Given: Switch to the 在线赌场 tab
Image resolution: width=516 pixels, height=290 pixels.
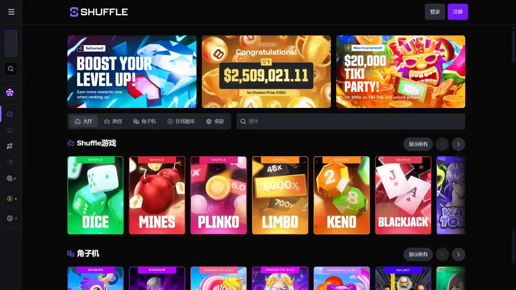Looking at the screenshot, I should coord(181,121).
